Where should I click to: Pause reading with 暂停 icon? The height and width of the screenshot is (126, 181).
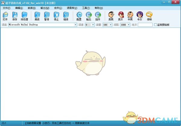coord(47,16)
